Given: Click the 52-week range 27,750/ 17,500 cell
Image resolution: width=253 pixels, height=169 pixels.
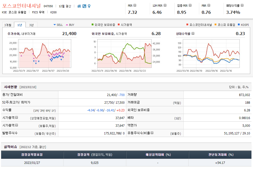Looking at the screenshot, I should (92, 102).
